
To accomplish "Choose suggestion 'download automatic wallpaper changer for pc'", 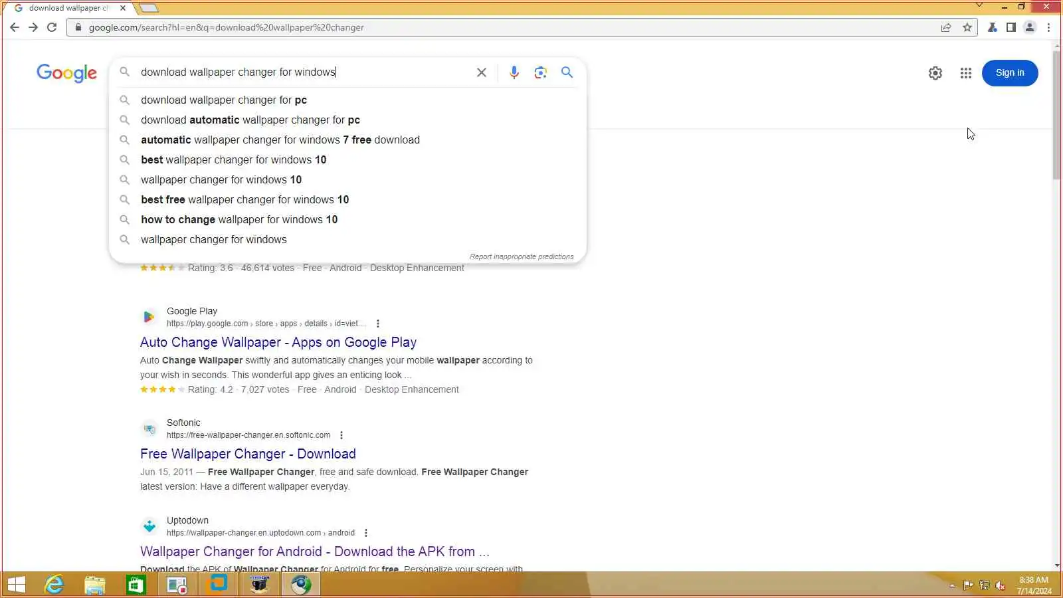I will coord(347,120).
